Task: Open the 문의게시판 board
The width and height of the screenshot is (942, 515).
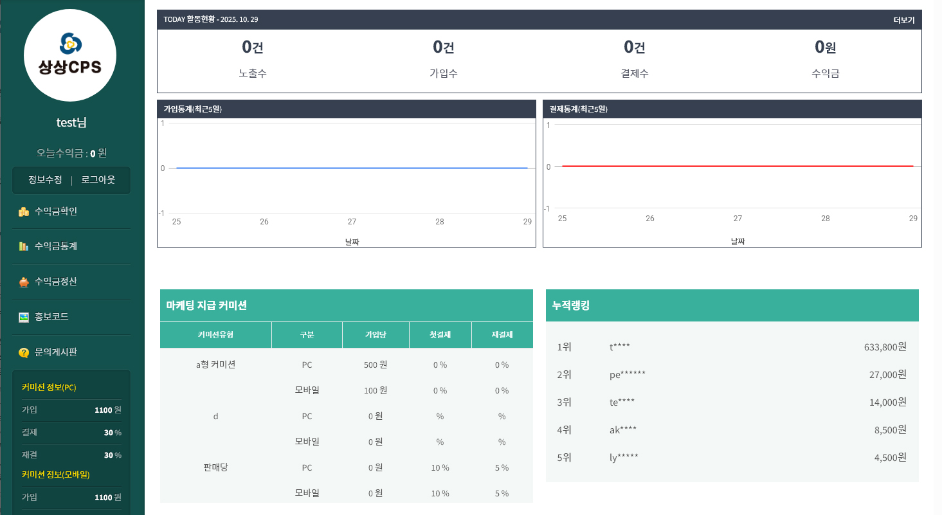Action: click(56, 352)
